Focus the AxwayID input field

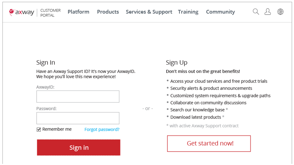tap(78, 97)
